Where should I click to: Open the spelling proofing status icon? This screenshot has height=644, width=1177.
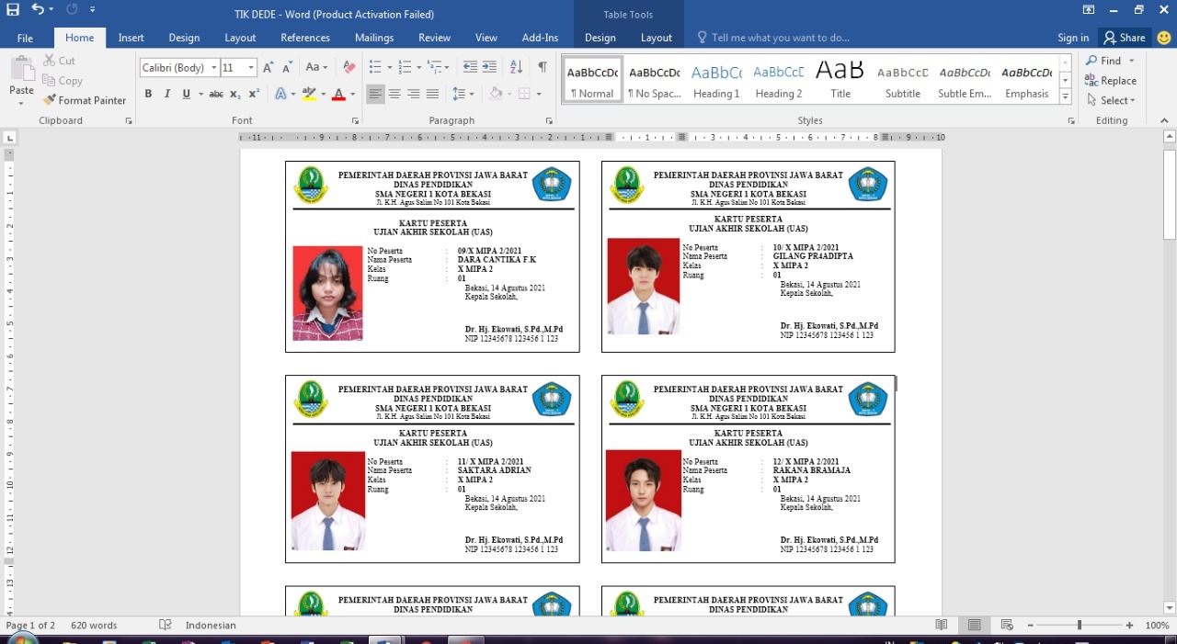click(166, 626)
